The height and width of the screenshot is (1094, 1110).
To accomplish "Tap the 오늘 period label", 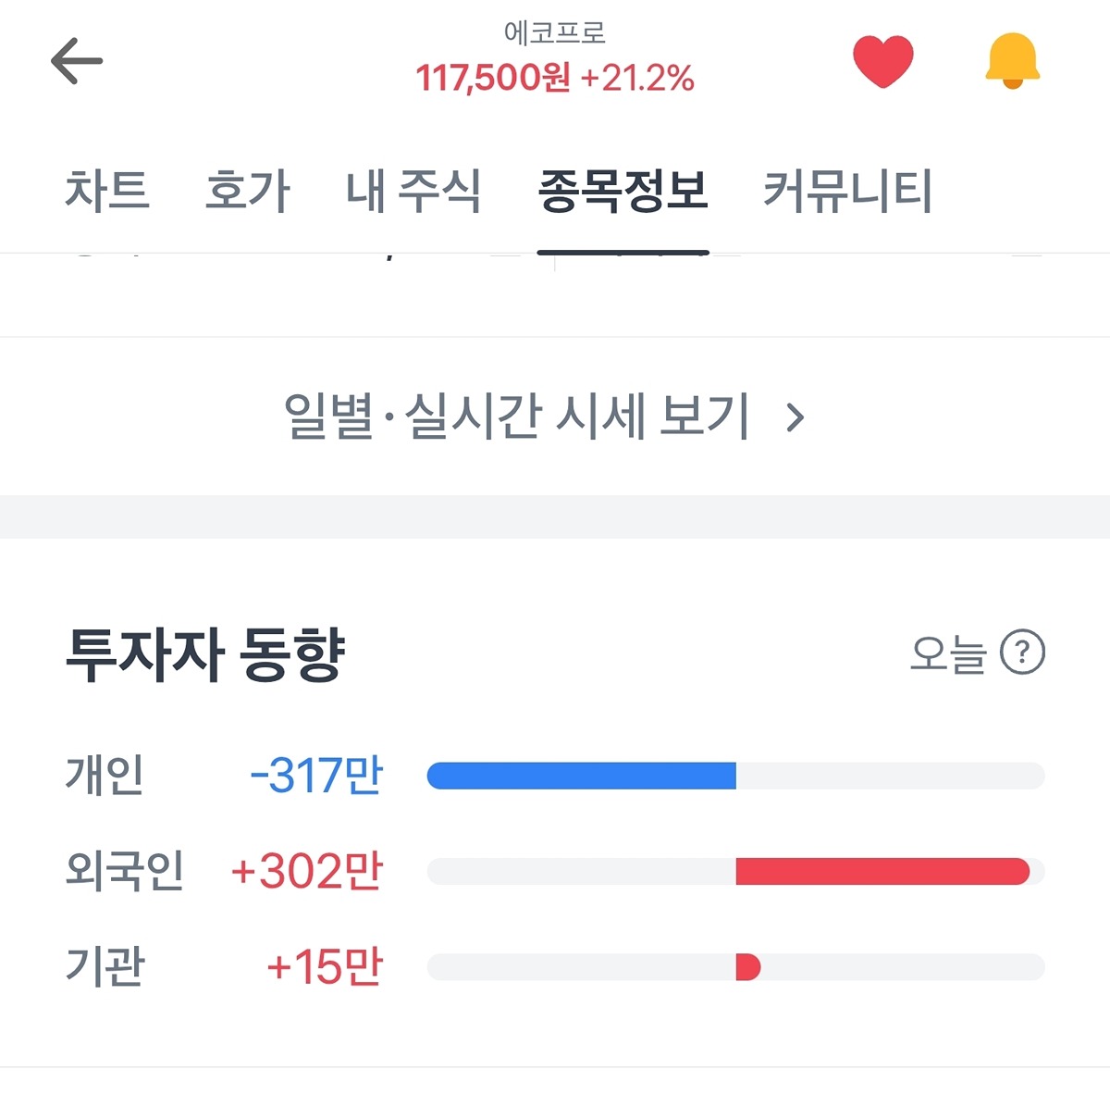I will [x=948, y=653].
